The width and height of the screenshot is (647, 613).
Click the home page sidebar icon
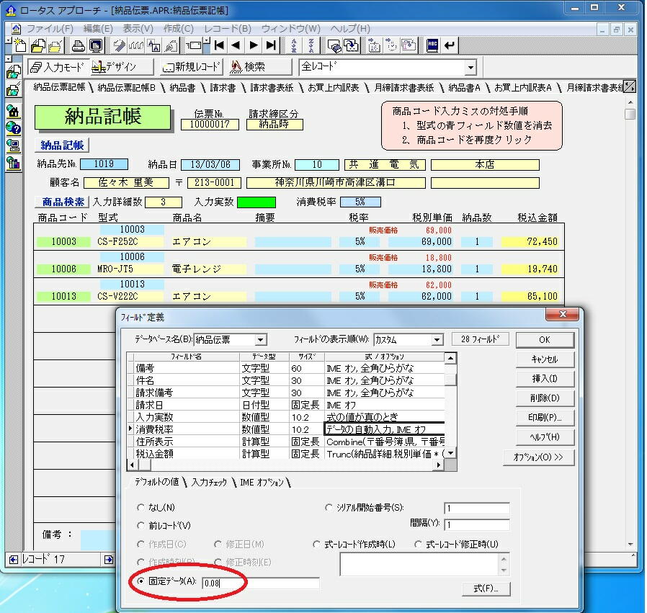pyautogui.click(x=13, y=110)
